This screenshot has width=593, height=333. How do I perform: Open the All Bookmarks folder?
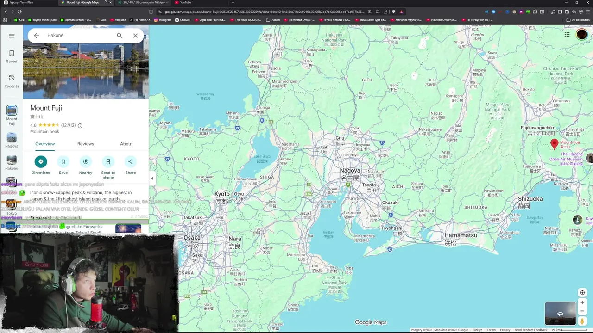pyautogui.click(x=578, y=20)
